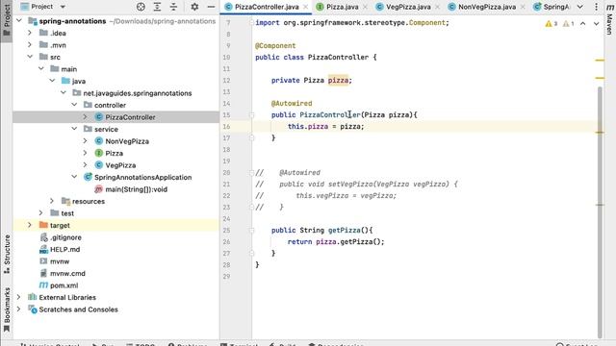Screen dimensions: 616x346
Task: Click the mvnw.cmd file icon
Action: pos(43,273)
